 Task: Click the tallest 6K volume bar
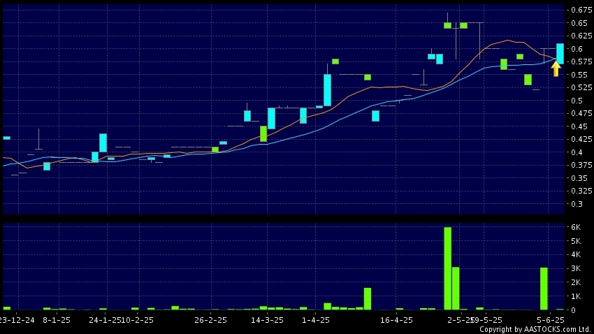[447, 268]
